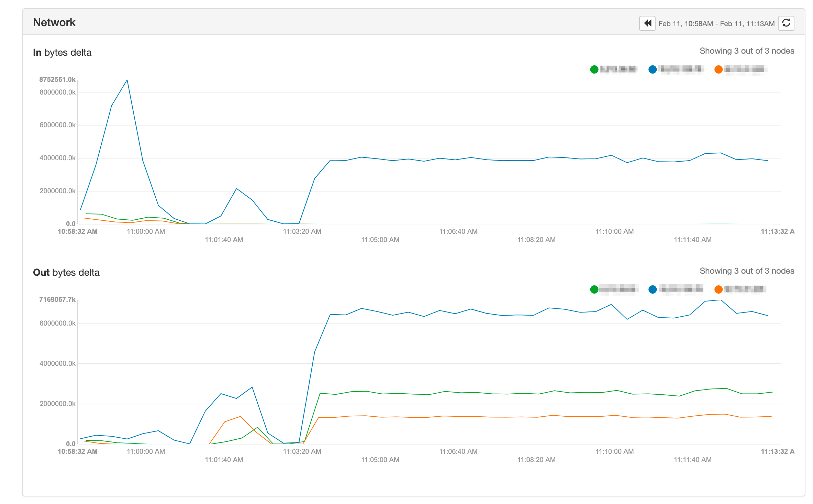The height and width of the screenshot is (504, 813).
Task: Toggle green node in In bytes legend
Action: (x=594, y=69)
